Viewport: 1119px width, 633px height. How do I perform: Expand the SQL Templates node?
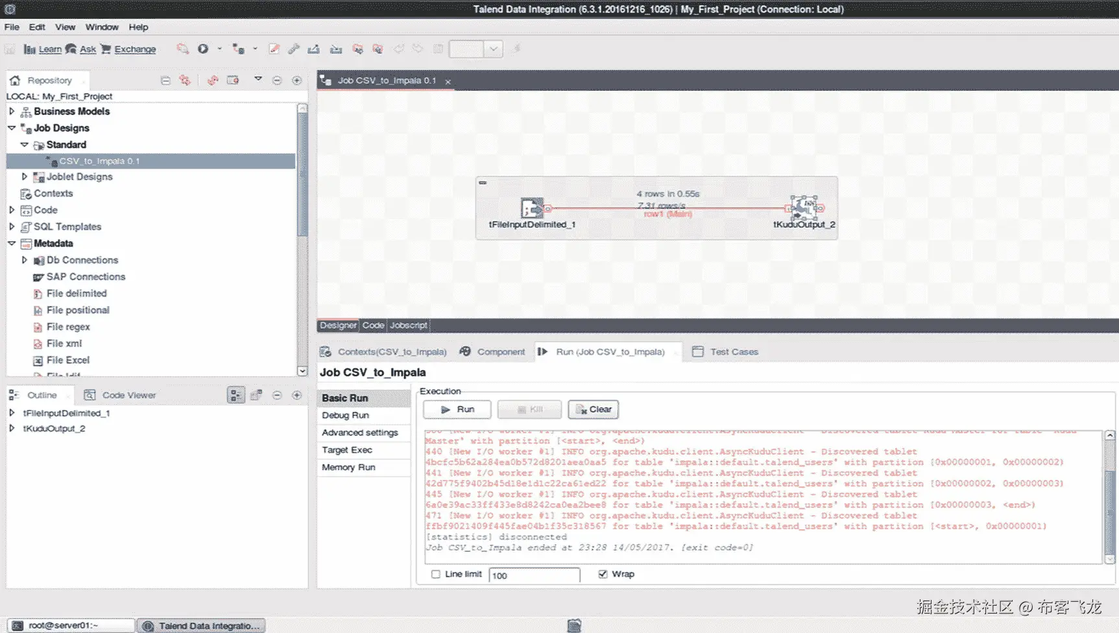click(12, 226)
